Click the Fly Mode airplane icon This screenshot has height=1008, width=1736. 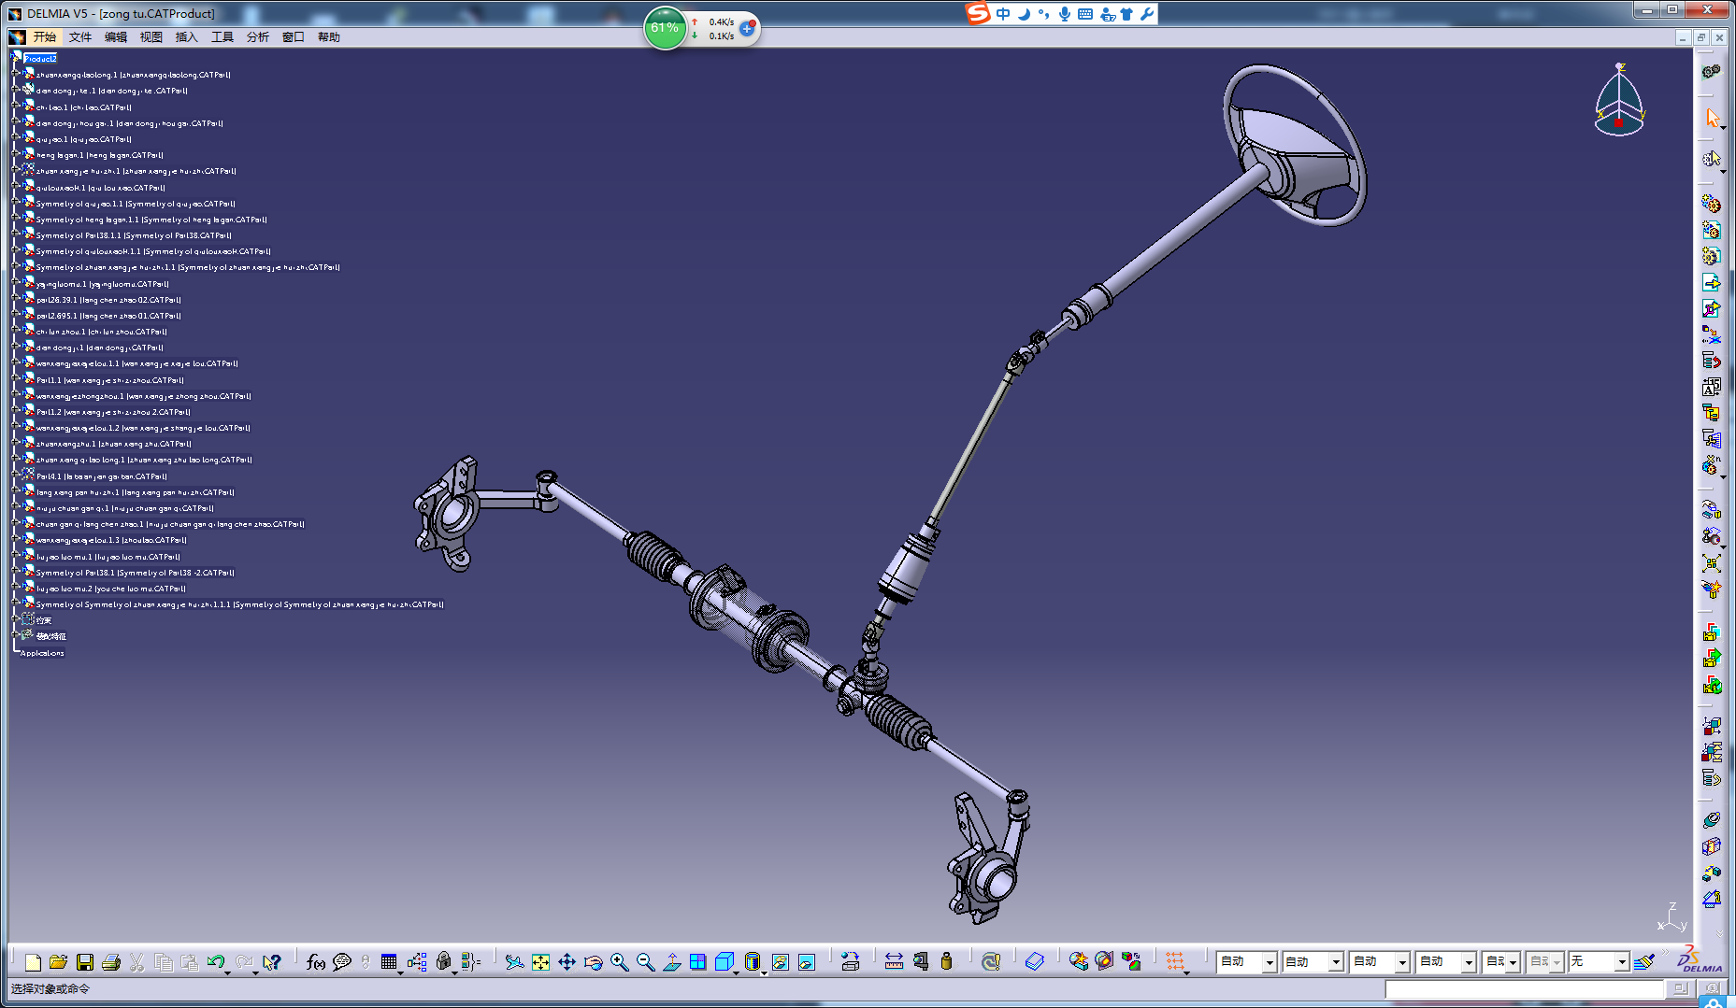click(514, 961)
